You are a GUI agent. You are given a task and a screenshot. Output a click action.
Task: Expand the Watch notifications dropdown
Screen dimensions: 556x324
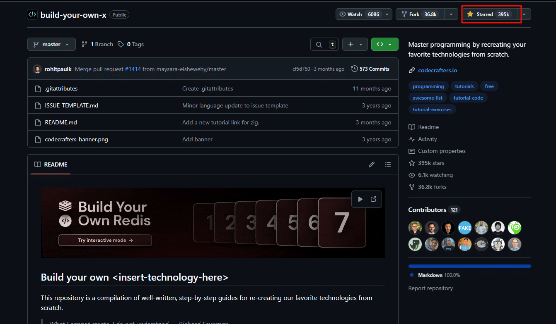tap(387, 14)
